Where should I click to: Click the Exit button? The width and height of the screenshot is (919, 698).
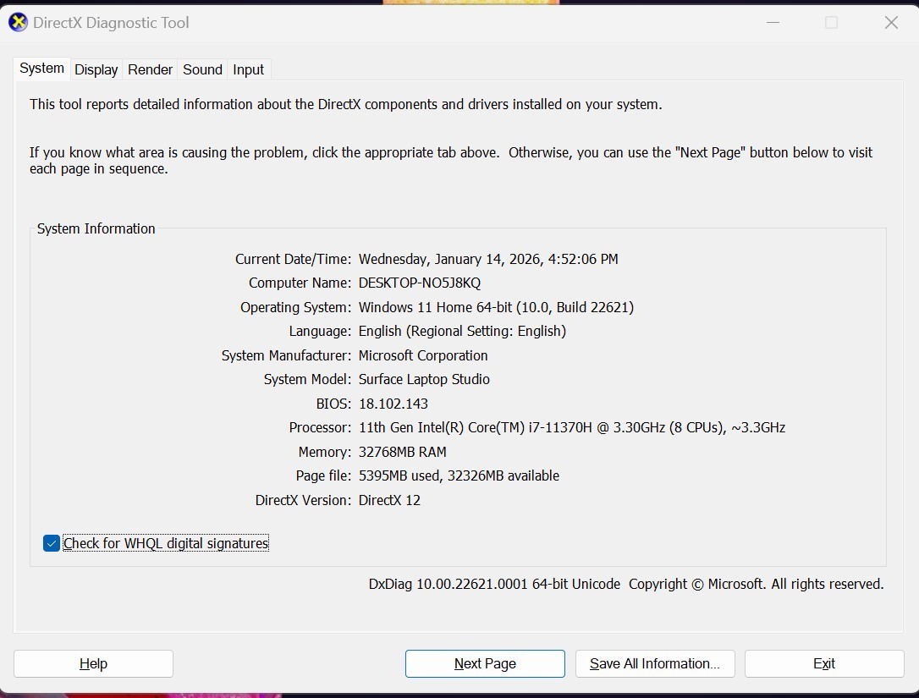824,663
